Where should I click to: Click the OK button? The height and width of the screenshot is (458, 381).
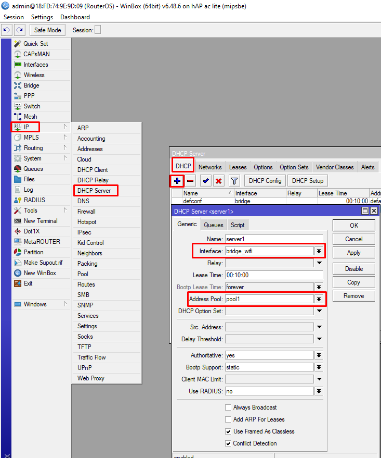354,226
